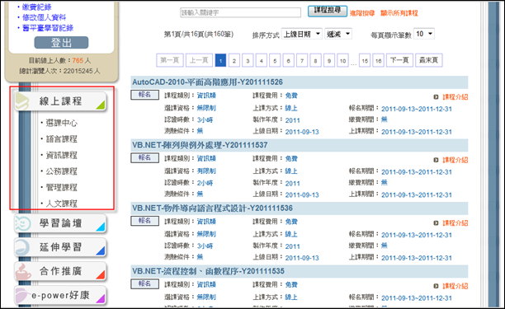The height and width of the screenshot is (309, 505).
Task: Click 報名 for VB.NET-流程控制 course
Action: click(144, 284)
